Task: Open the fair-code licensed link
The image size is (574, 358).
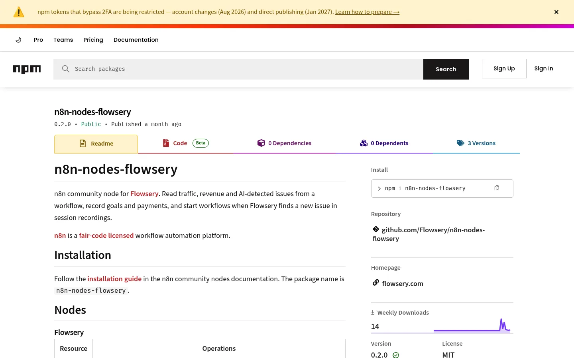Action: [106, 235]
